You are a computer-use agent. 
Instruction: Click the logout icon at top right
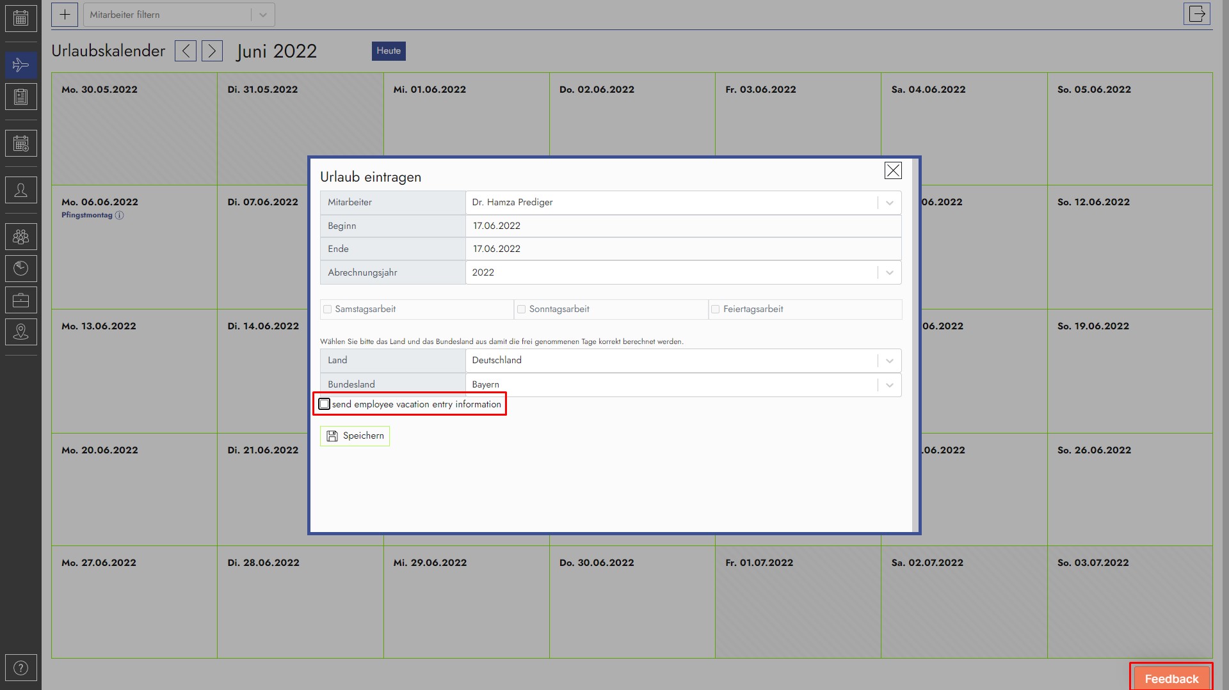tap(1196, 14)
